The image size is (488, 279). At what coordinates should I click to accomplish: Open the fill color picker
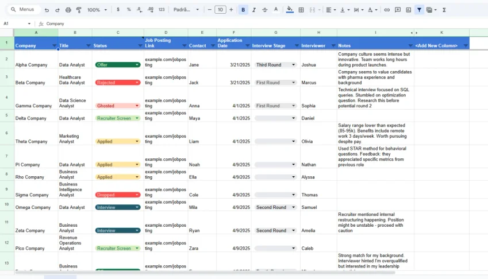pyautogui.click(x=290, y=10)
